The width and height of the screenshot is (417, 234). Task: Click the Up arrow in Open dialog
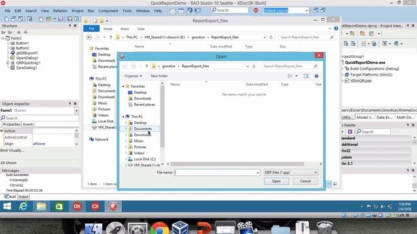(x=147, y=66)
